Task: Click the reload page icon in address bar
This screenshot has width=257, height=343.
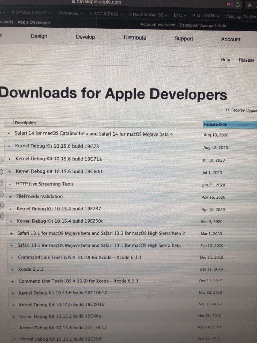Action: (238, 5)
